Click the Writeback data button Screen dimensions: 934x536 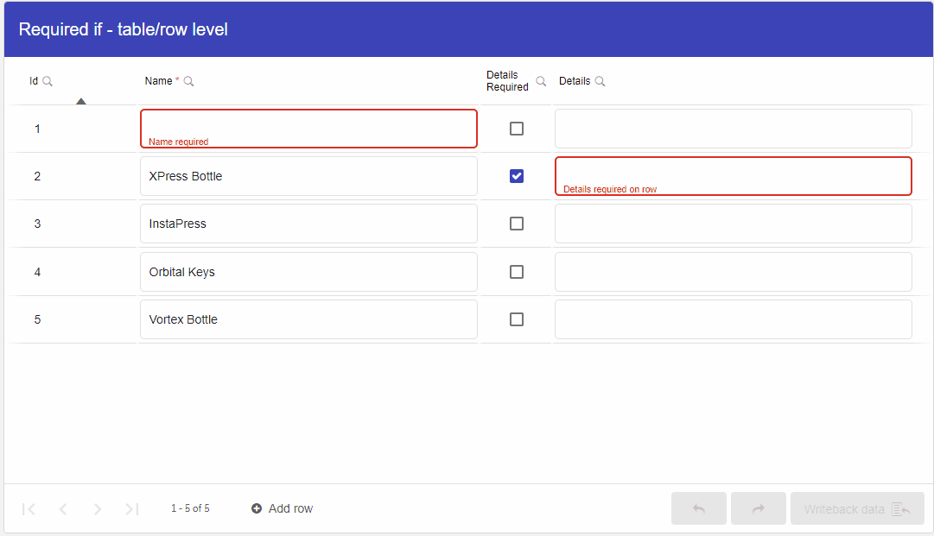click(x=857, y=508)
